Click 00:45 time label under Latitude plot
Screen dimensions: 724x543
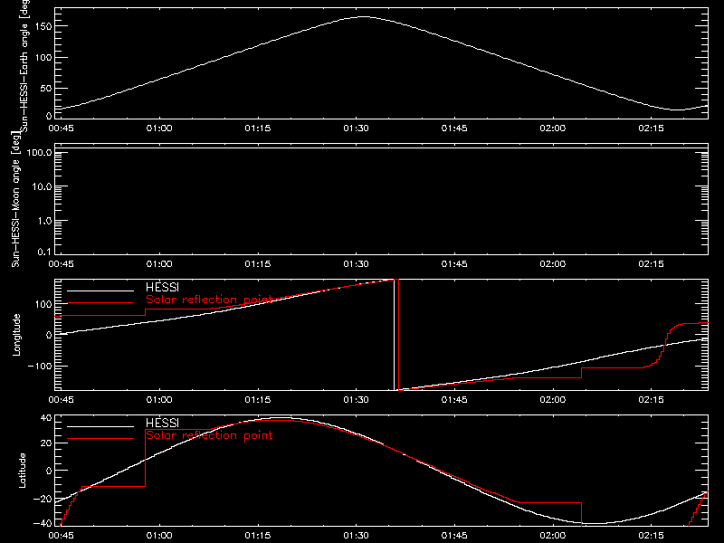(x=61, y=536)
